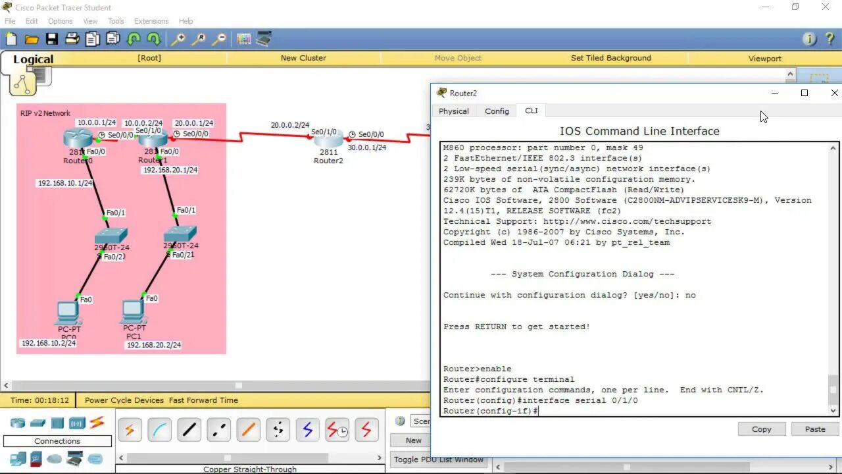
Task: Select the PC1 device in the topology
Action: click(134, 311)
